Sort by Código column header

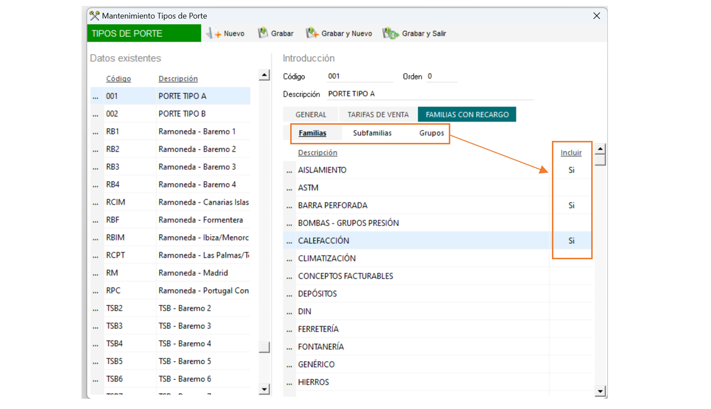pos(118,79)
